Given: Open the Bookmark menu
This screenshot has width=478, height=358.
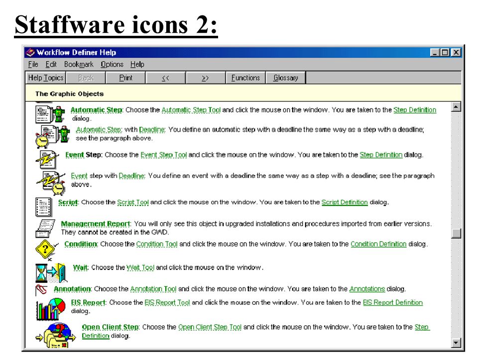Looking at the screenshot, I should (79, 65).
